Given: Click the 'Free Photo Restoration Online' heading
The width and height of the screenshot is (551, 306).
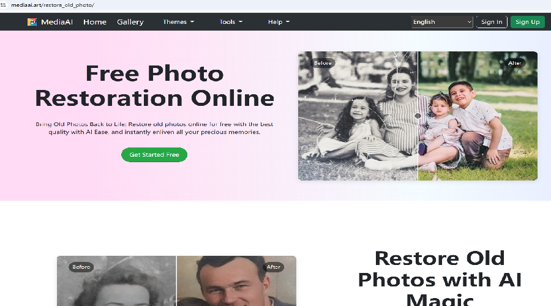Looking at the screenshot, I should [x=155, y=85].
